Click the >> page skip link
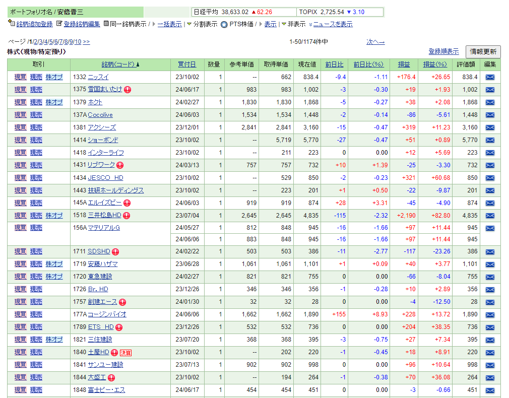The image size is (509, 398). [x=86, y=42]
